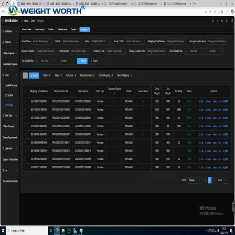Screen dimensions: 235x235
Task: Focus the Goods Name input field
Action: coord(42,41)
